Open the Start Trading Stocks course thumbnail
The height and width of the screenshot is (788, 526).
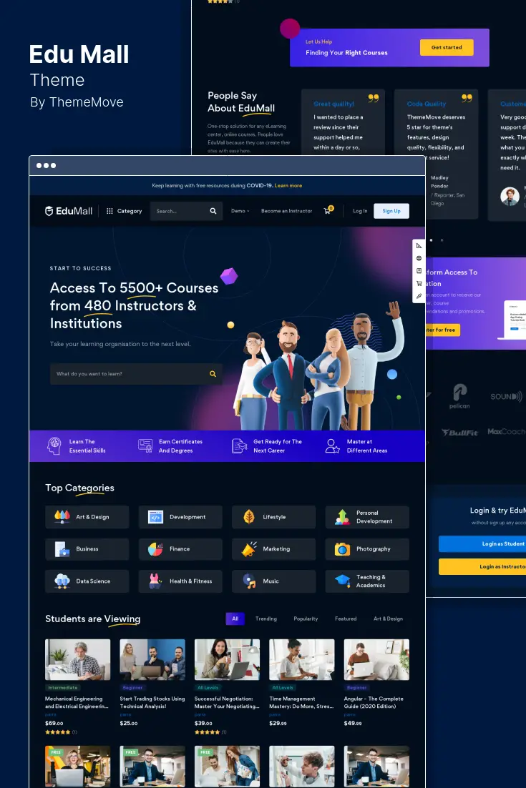pos(152,659)
